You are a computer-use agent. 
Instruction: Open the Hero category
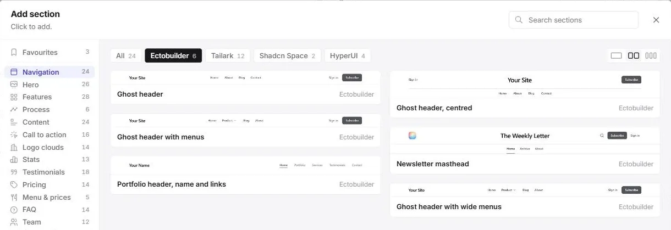pyautogui.click(x=50, y=85)
